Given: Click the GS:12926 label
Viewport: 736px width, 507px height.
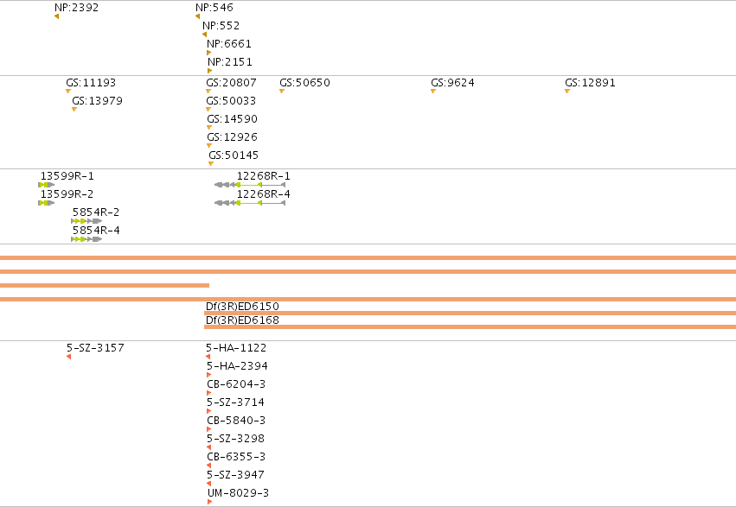Looking at the screenshot, I should tap(233, 137).
